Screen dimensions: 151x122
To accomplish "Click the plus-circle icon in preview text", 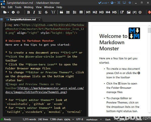I will 139,73.
